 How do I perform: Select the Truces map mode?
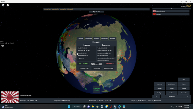tap(184, 84)
